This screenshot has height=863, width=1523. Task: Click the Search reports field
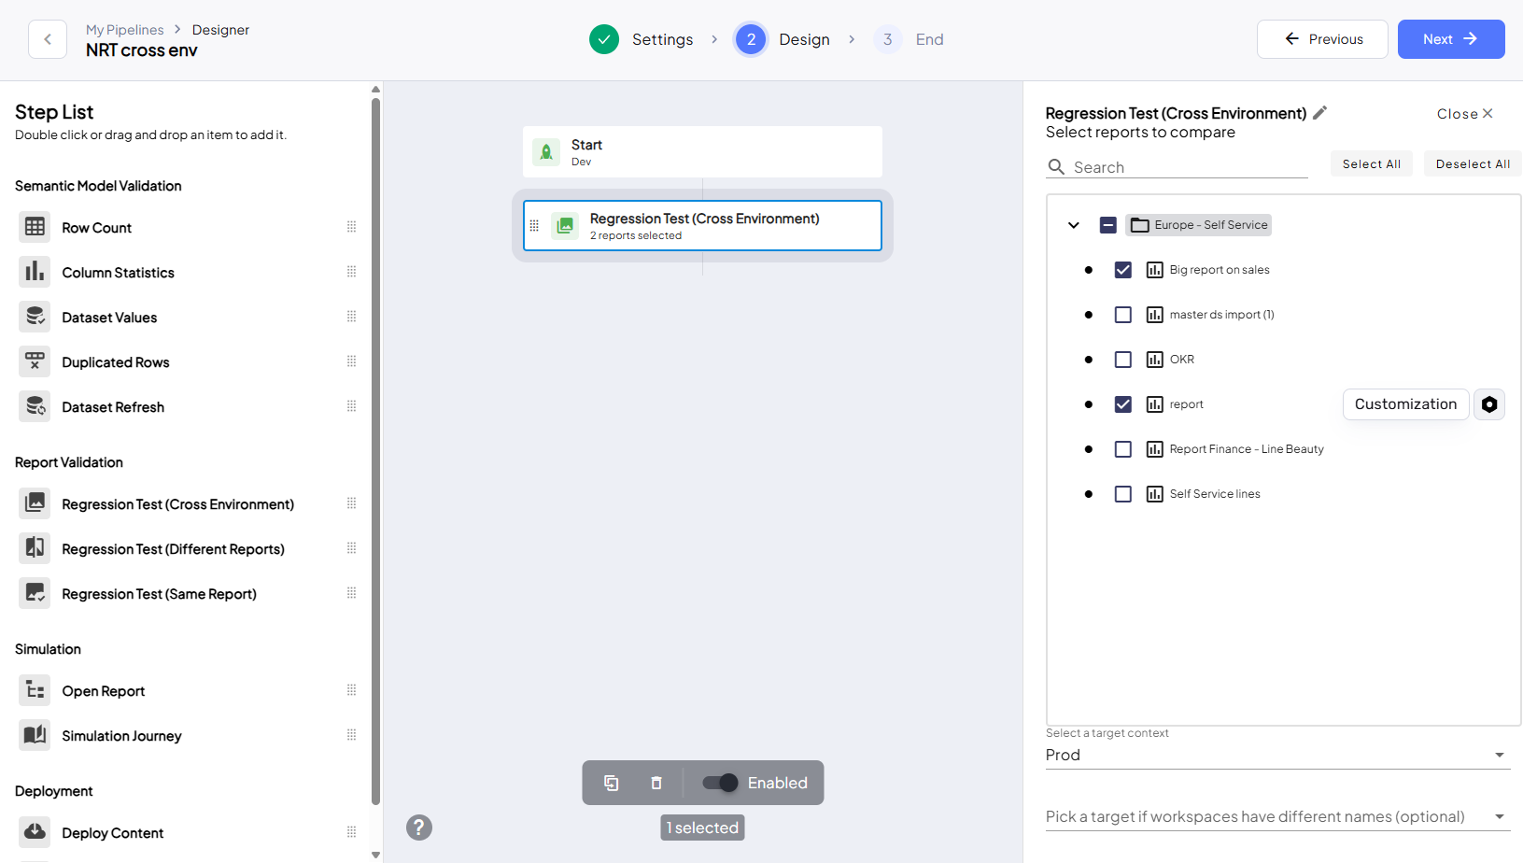pos(1177,167)
